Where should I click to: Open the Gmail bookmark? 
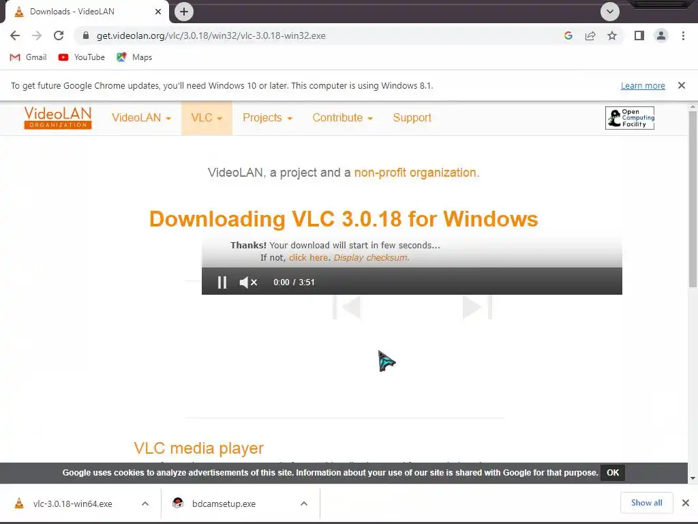(28, 57)
